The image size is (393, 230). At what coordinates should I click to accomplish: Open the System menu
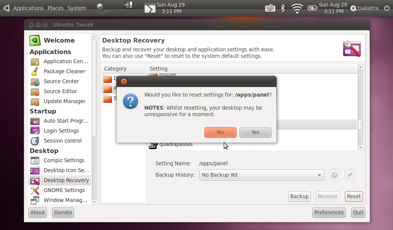click(x=77, y=8)
